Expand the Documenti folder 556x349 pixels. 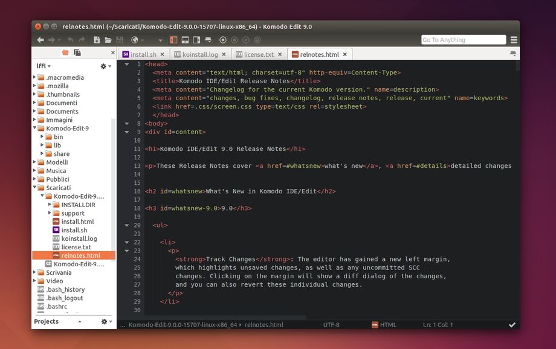35,103
